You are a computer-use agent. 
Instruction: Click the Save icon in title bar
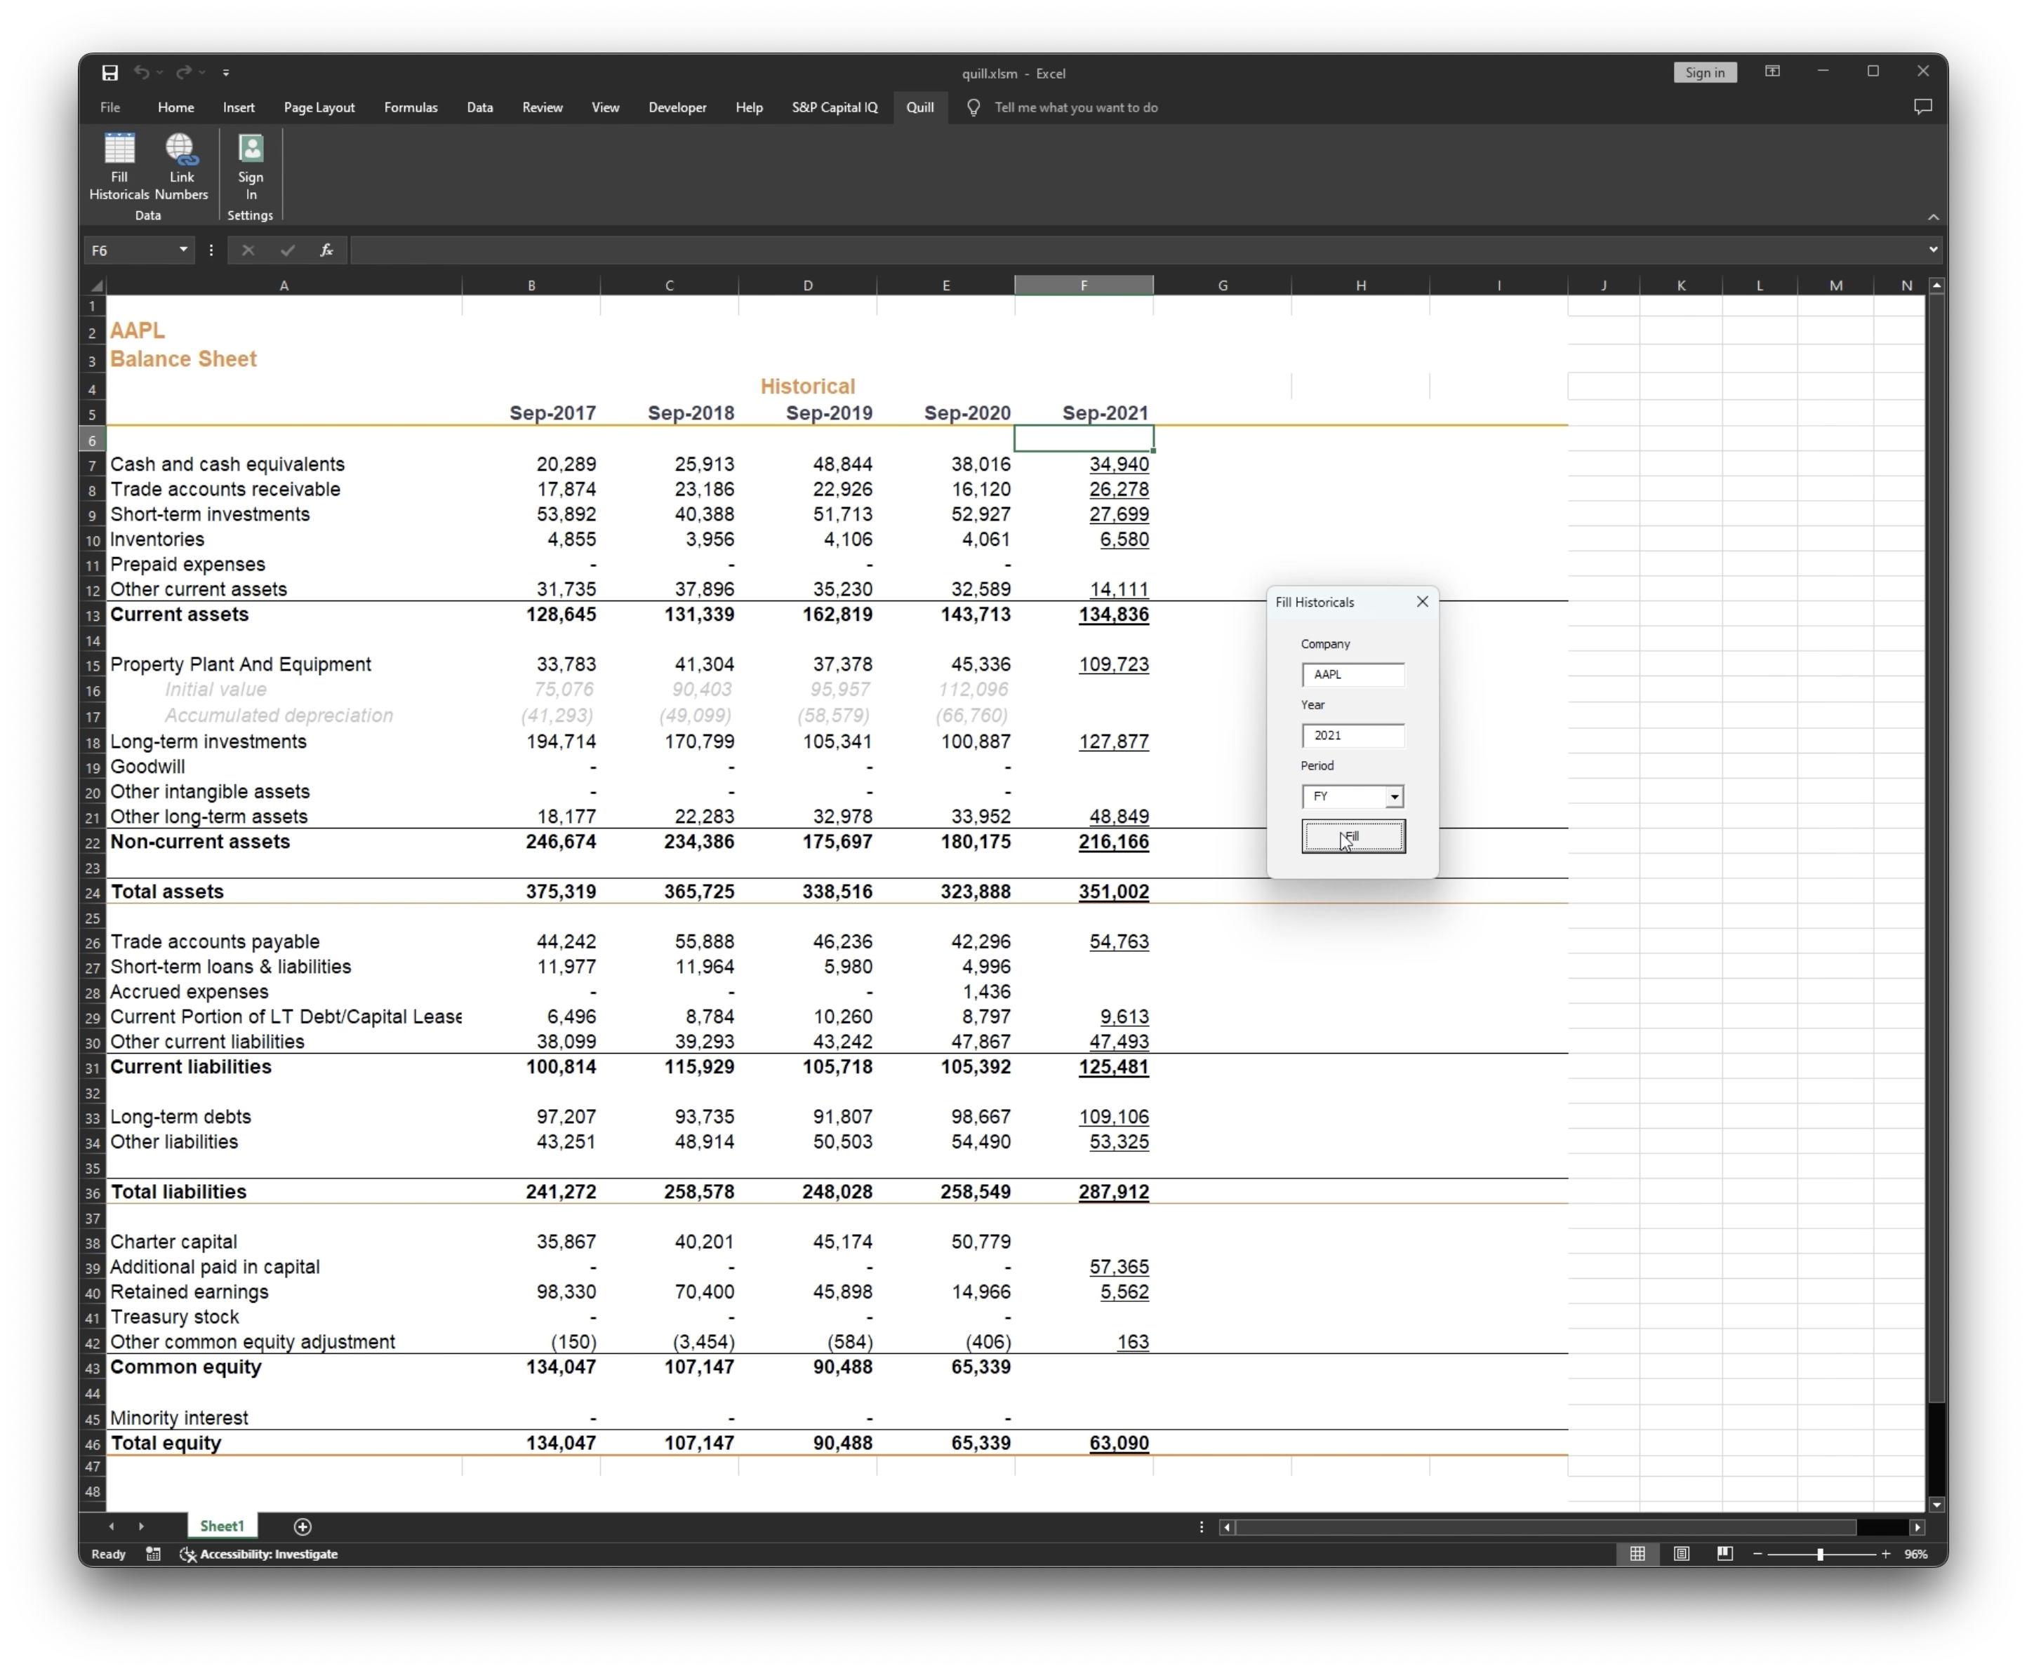(109, 73)
